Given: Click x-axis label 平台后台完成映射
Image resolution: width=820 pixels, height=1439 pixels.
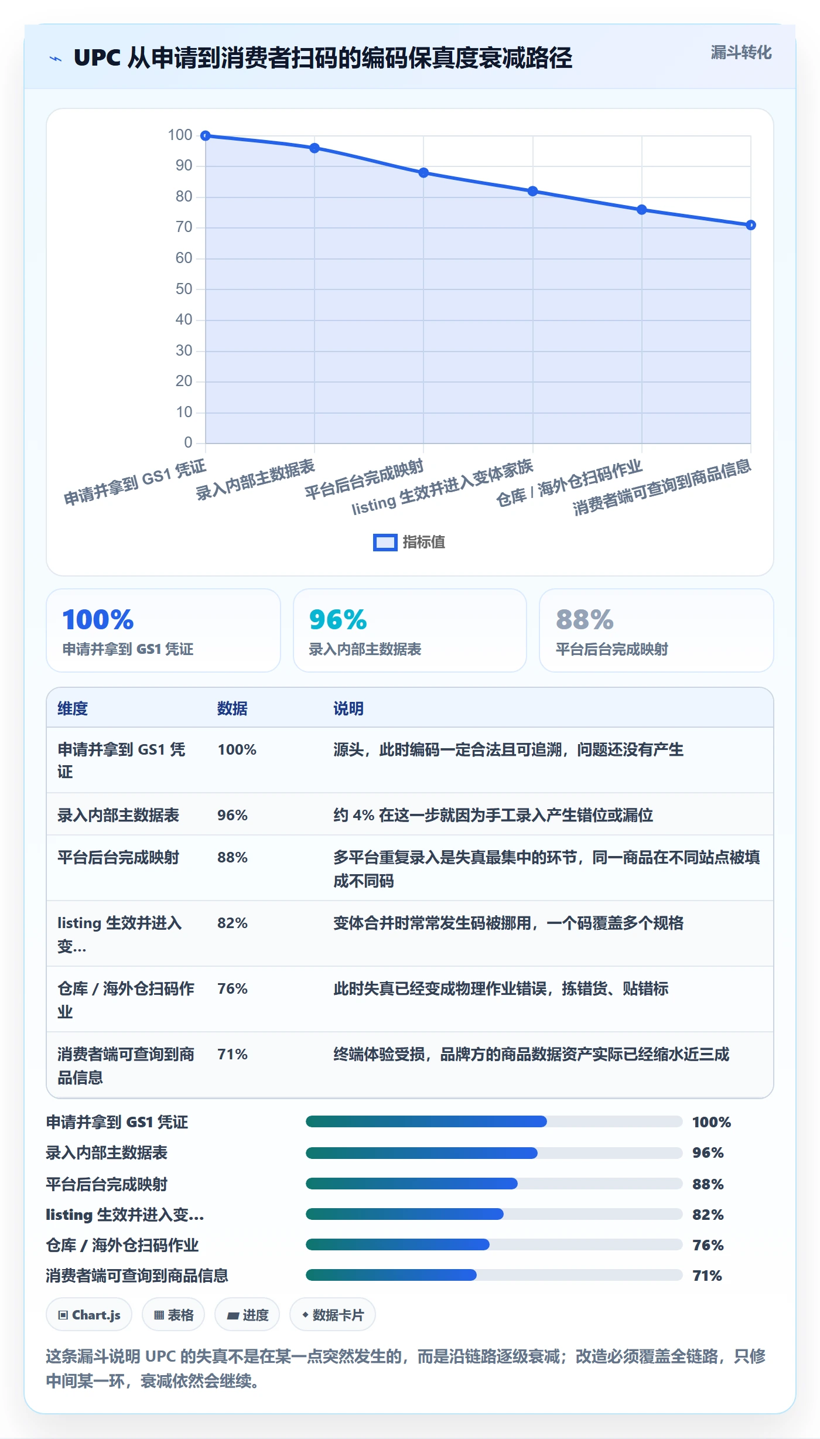Looking at the screenshot, I should (x=364, y=480).
